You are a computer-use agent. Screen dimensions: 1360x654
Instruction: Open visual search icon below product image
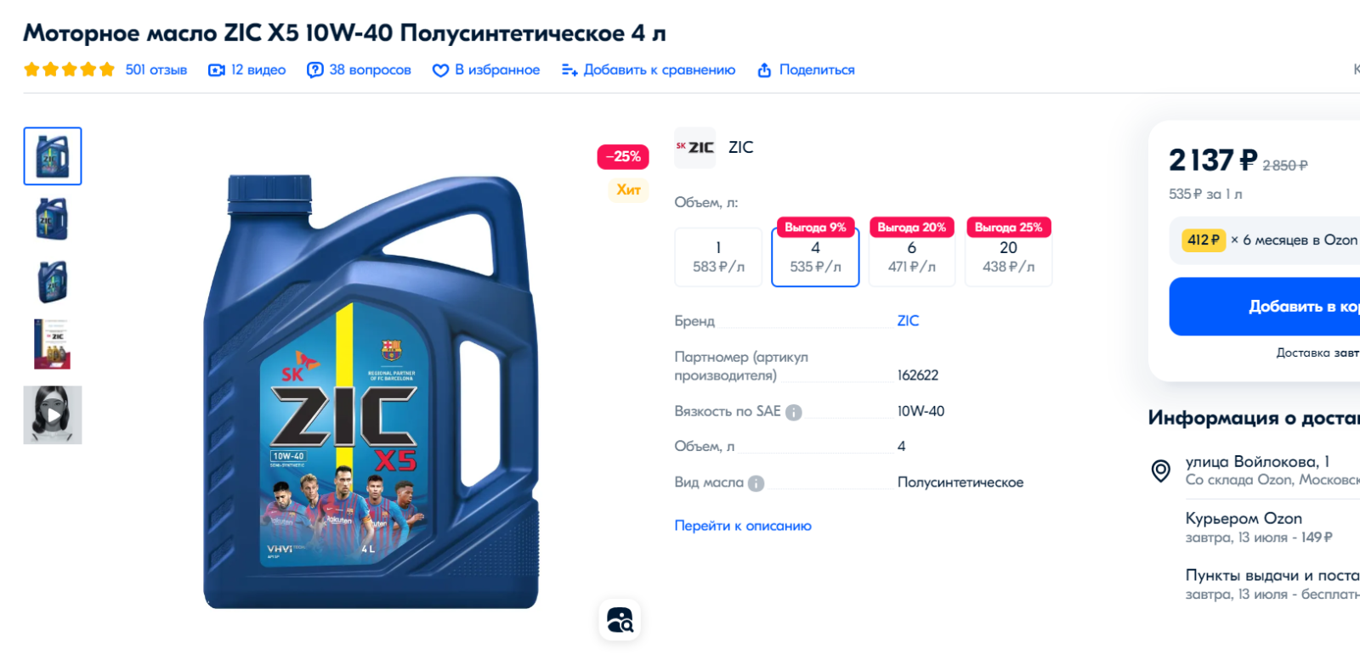pos(620,620)
